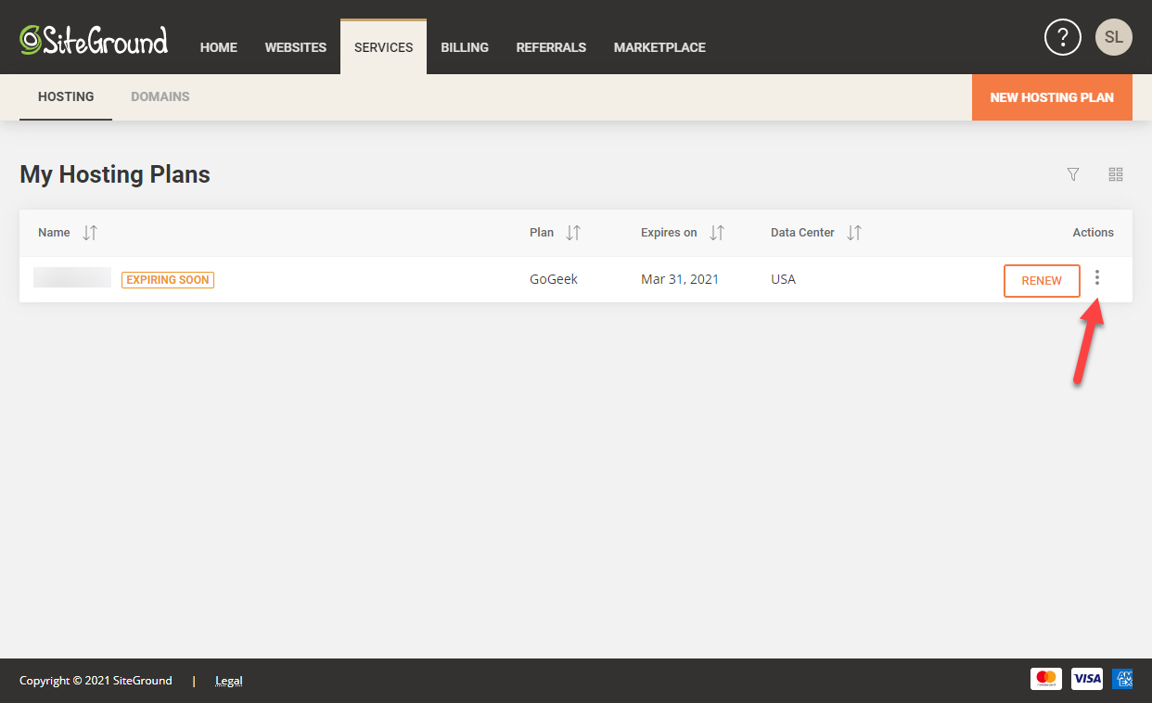1152x703 pixels.
Task: Click the Mastercard payment icon
Action: [1046, 679]
